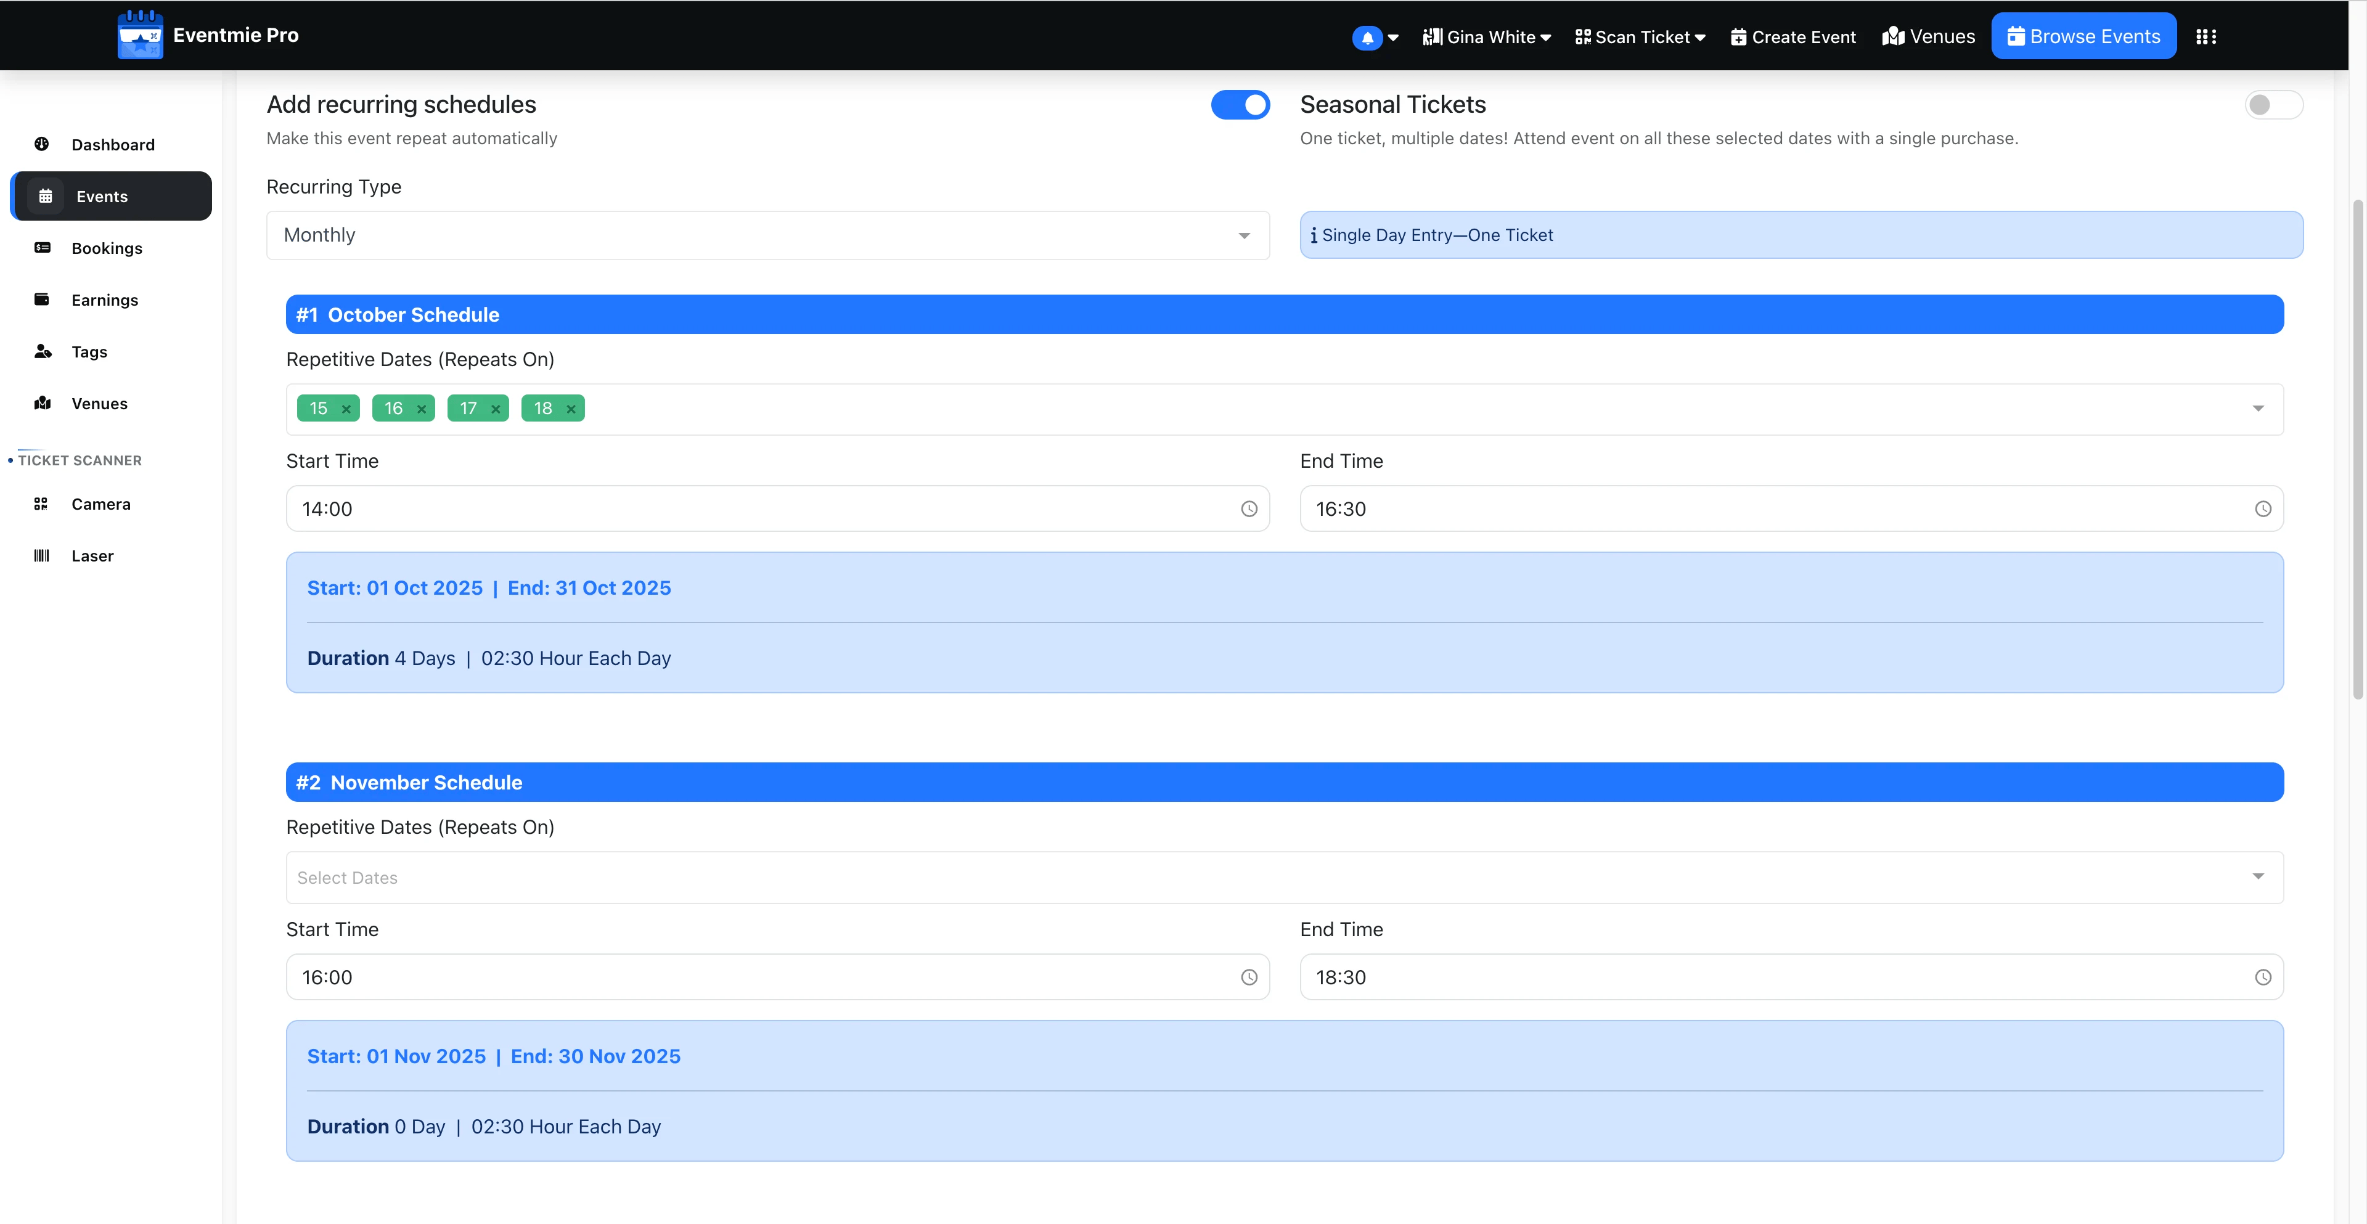Click the page vertical scrollbar
2367x1224 pixels.
[2357, 451]
